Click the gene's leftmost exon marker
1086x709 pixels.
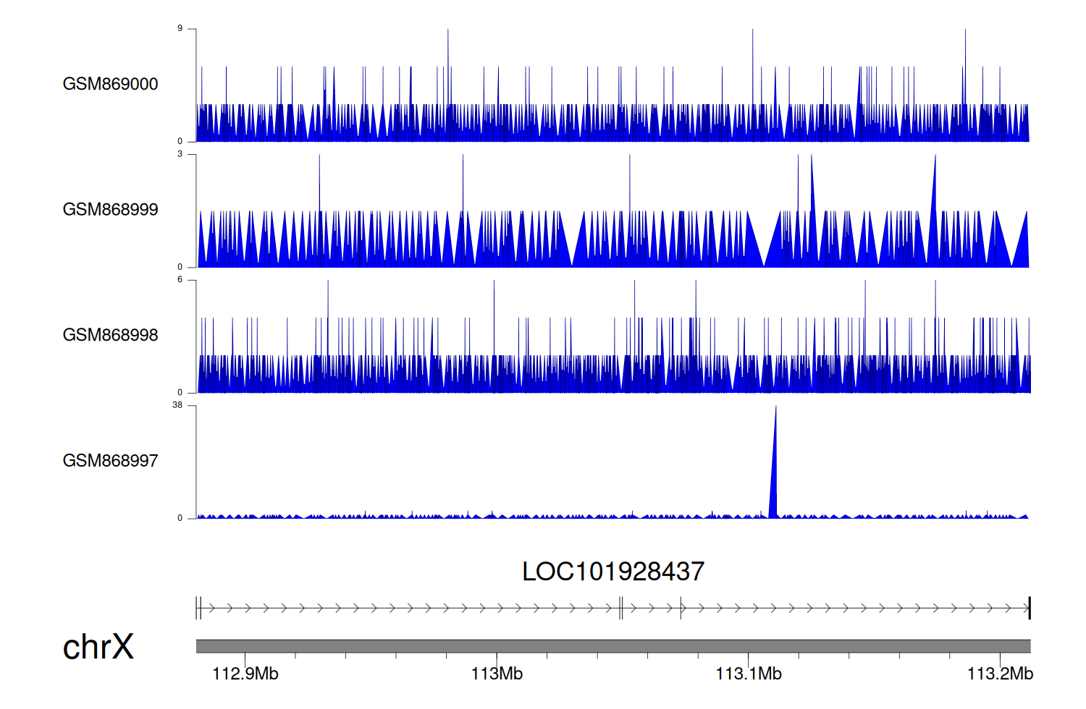[198, 608]
